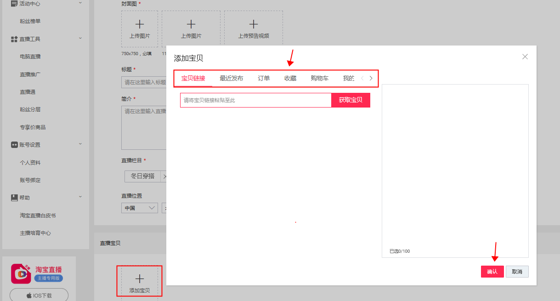Open 专享价商品 in the sidebar
Image resolution: width=560 pixels, height=301 pixels.
[33, 127]
